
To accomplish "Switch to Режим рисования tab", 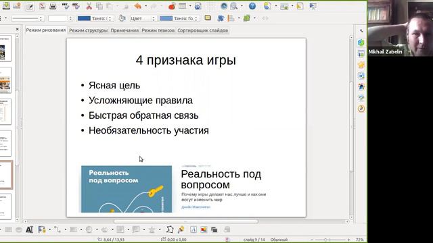I will tap(46, 30).
